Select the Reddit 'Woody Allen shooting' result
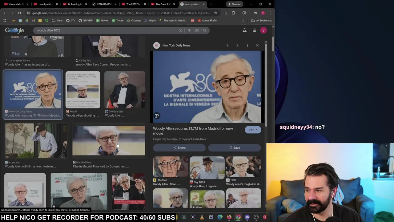This screenshot has height=222, width=394. coord(83,94)
